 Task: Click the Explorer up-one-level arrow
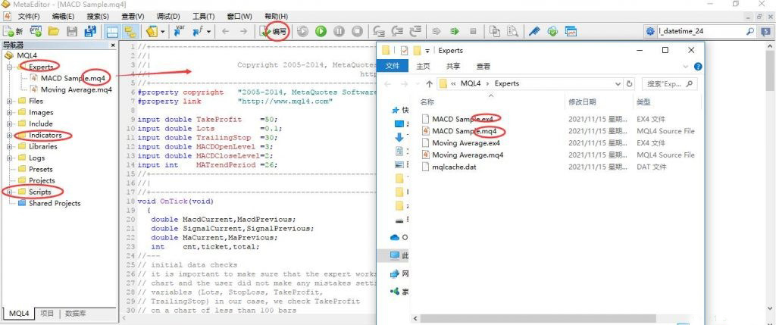pos(429,83)
